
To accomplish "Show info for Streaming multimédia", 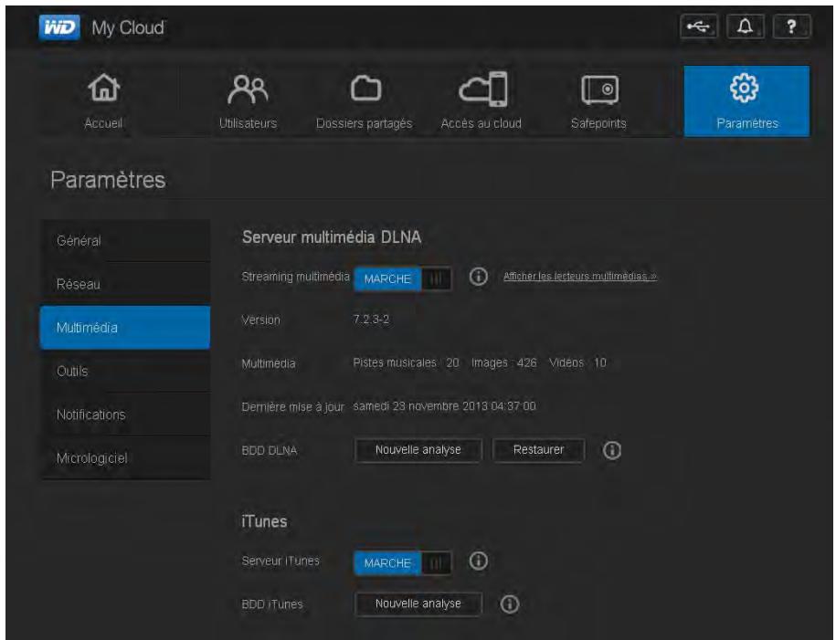I will tap(478, 276).
